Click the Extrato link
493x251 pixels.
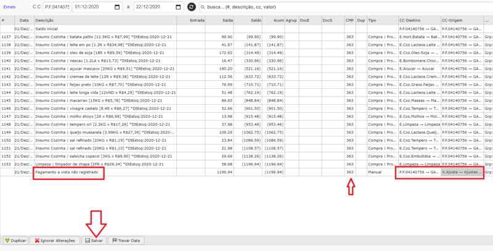(x=9, y=7)
